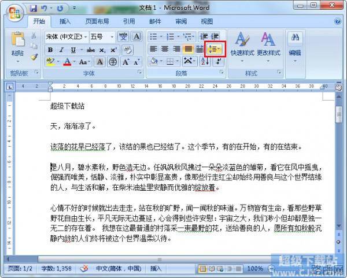Screen dimensions: 347x278
Task: Open the 快速样式 quick styles gallery
Action: click(x=242, y=47)
